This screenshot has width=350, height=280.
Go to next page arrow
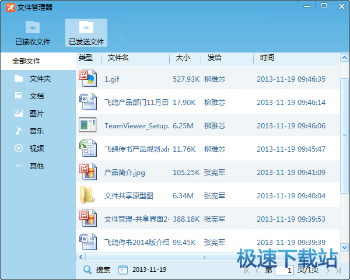pyautogui.click(x=328, y=271)
